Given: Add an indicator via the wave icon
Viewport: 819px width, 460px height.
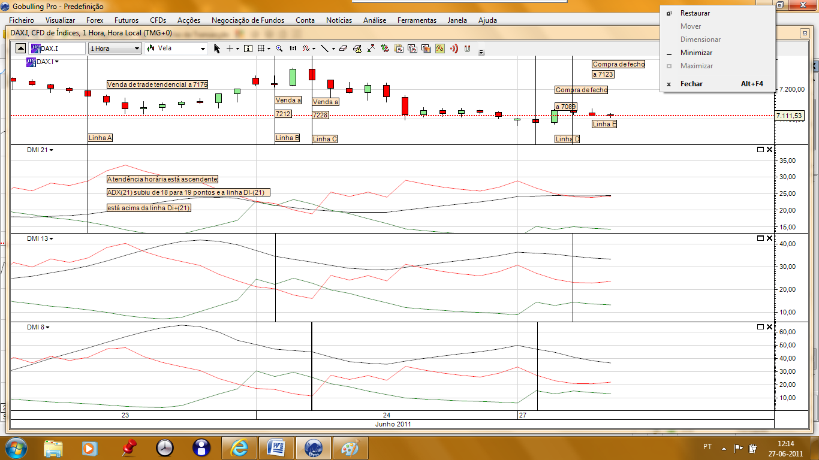Looking at the screenshot, I should (x=306, y=49).
